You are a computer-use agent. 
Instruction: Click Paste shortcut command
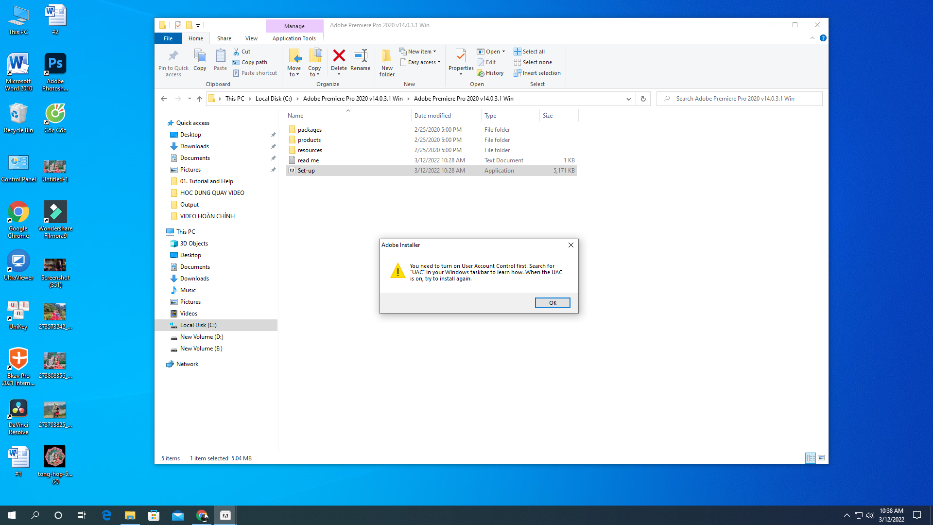point(255,73)
